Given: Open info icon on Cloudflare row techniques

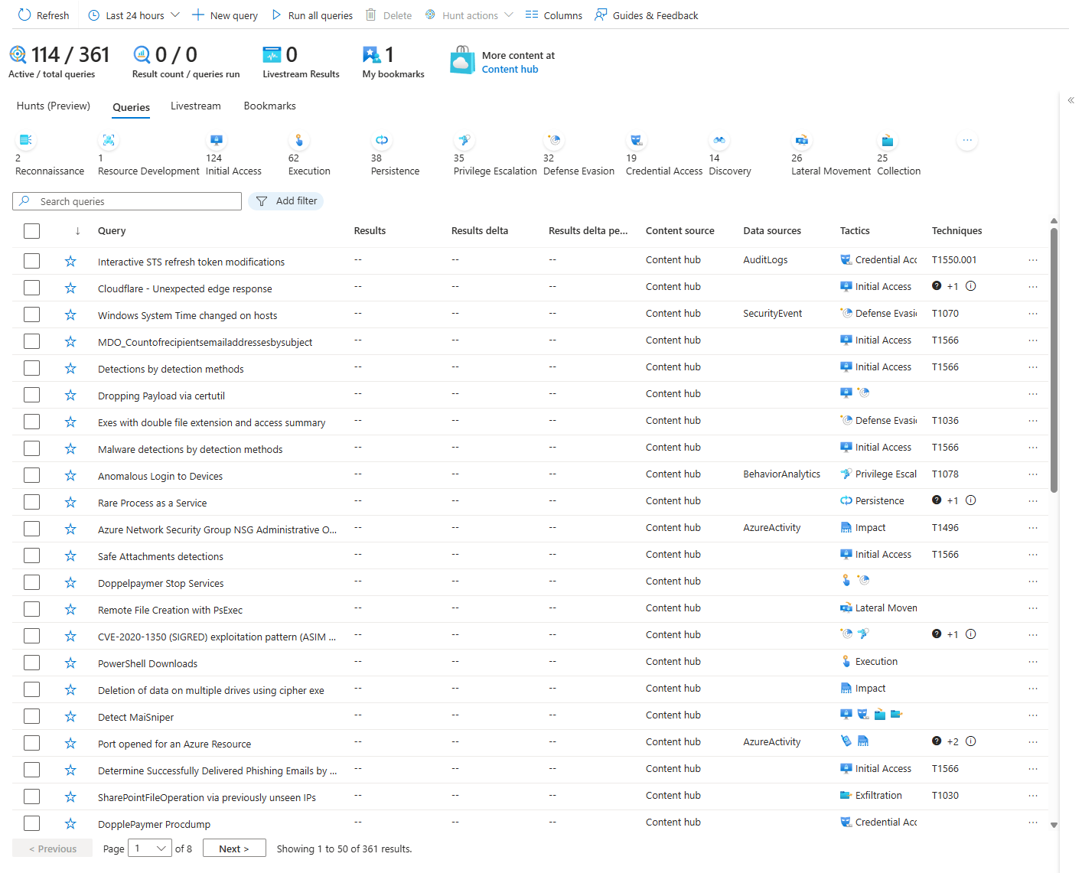Looking at the screenshot, I should (x=970, y=286).
